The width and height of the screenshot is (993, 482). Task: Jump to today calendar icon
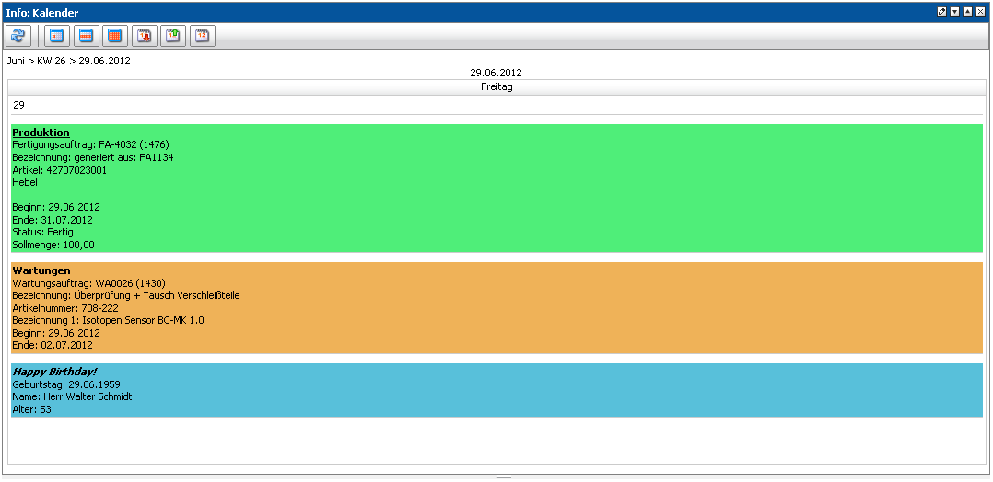point(202,36)
